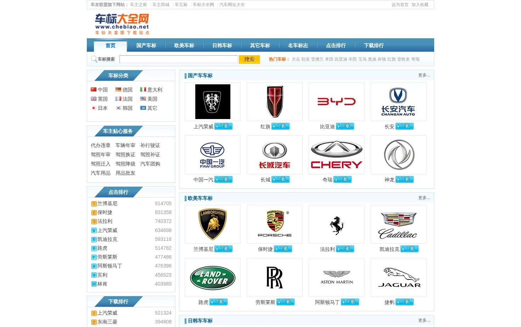Open the 日韩车标 navigation tab
521x327 pixels.
pos(222,46)
